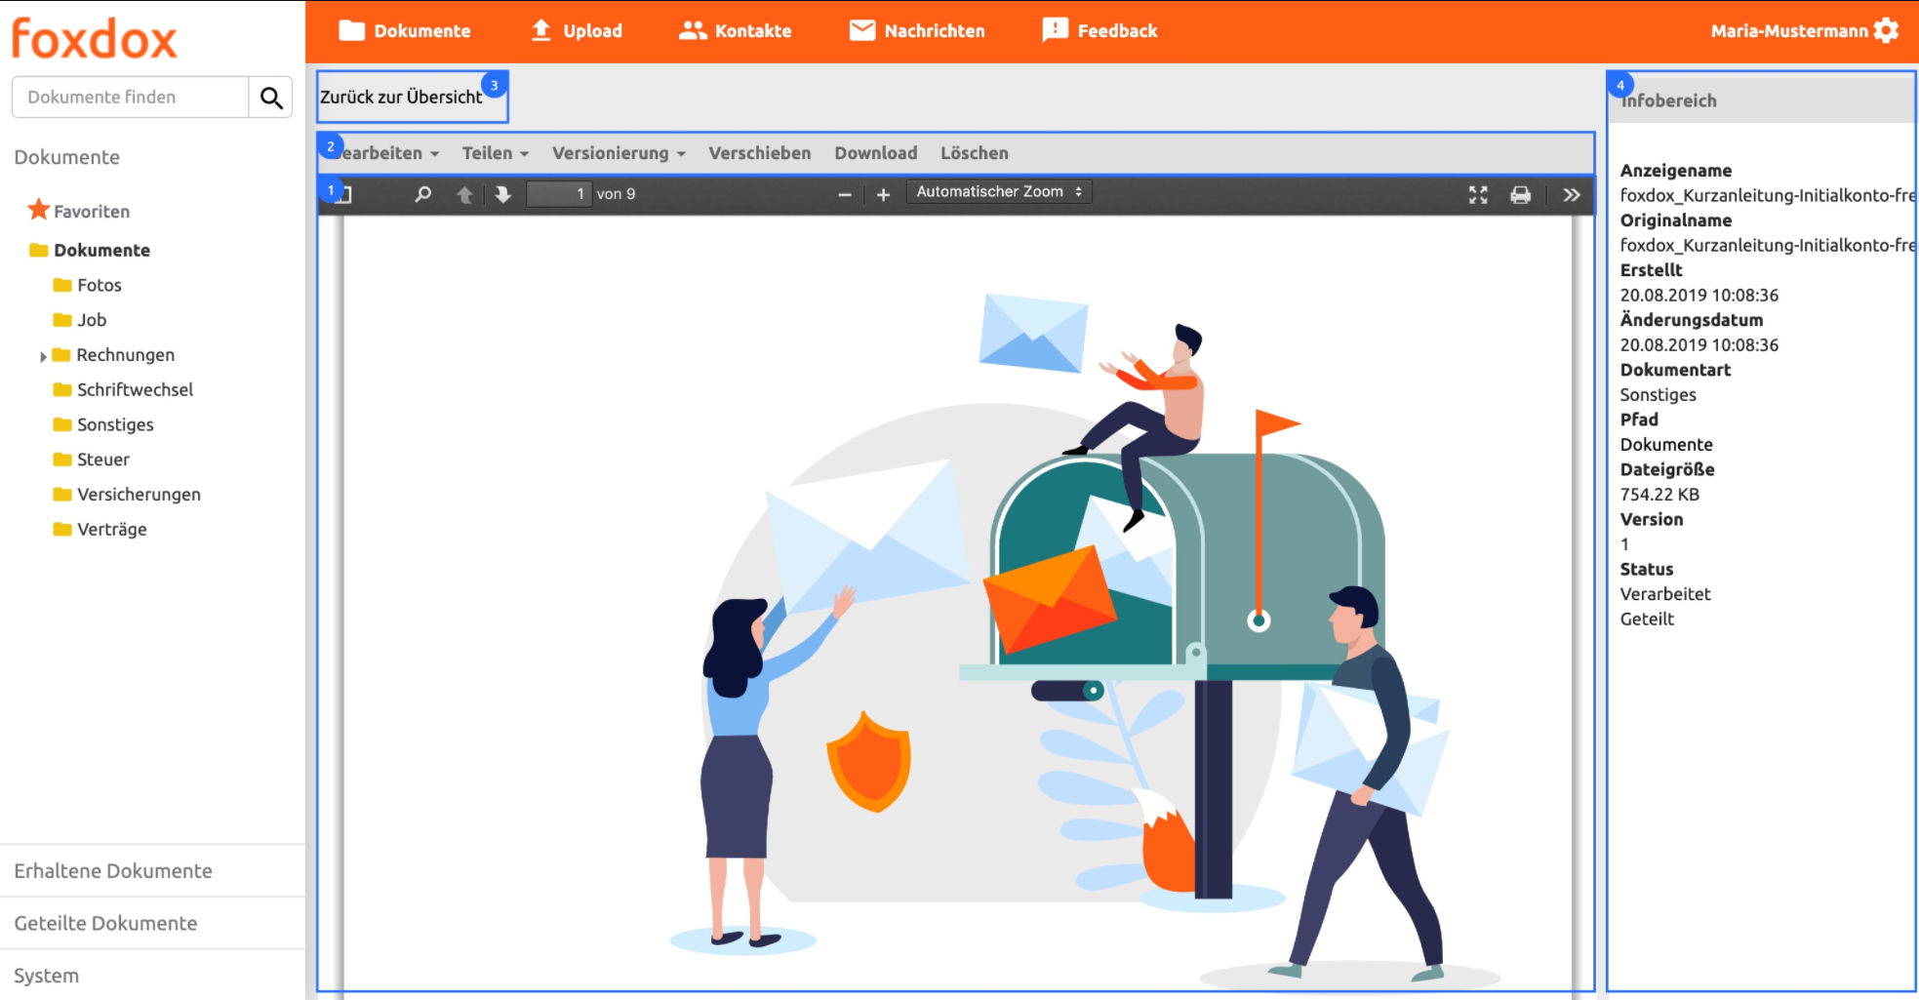
Task: Open the Teilen dropdown menu
Action: point(495,153)
